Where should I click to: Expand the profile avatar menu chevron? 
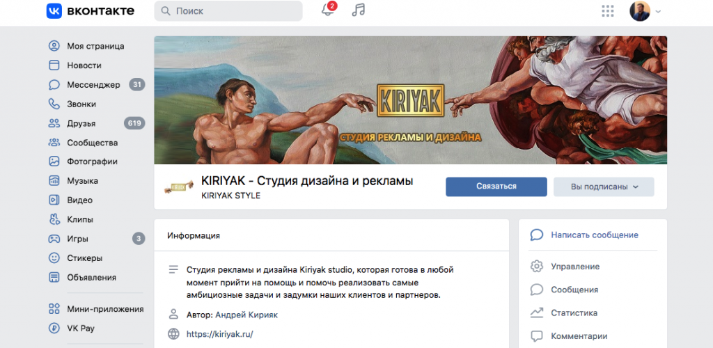coord(657,11)
